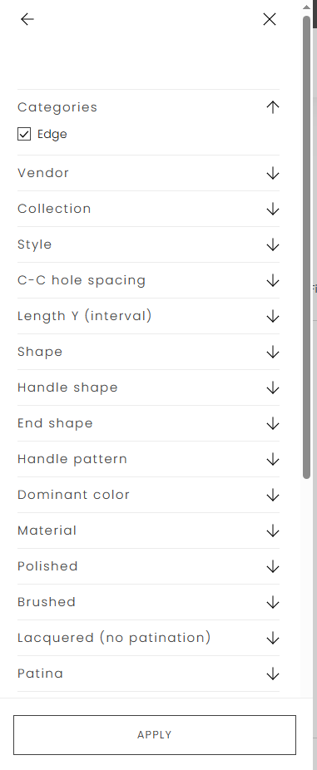The height and width of the screenshot is (770, 317).
Task: Expand Lacquered (no patination) filter
Action: coord(148,638)
